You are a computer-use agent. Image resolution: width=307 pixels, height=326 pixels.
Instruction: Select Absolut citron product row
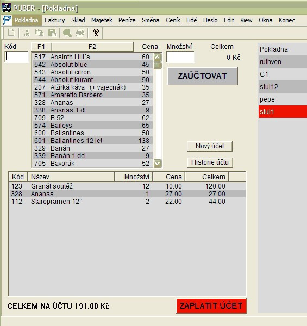coord(92,72)
